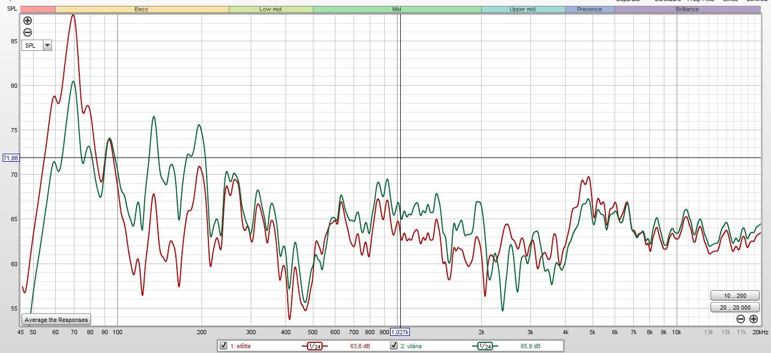Uncheck the '1: előtte' trace checkbox

(223, 346)
